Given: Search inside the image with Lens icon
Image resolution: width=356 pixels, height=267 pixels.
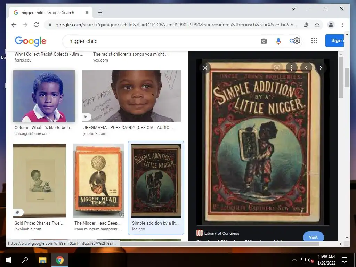Looking at the screenshot, I should [277, 68].
